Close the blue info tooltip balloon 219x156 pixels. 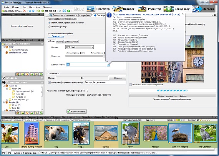(x=182, y=14)
